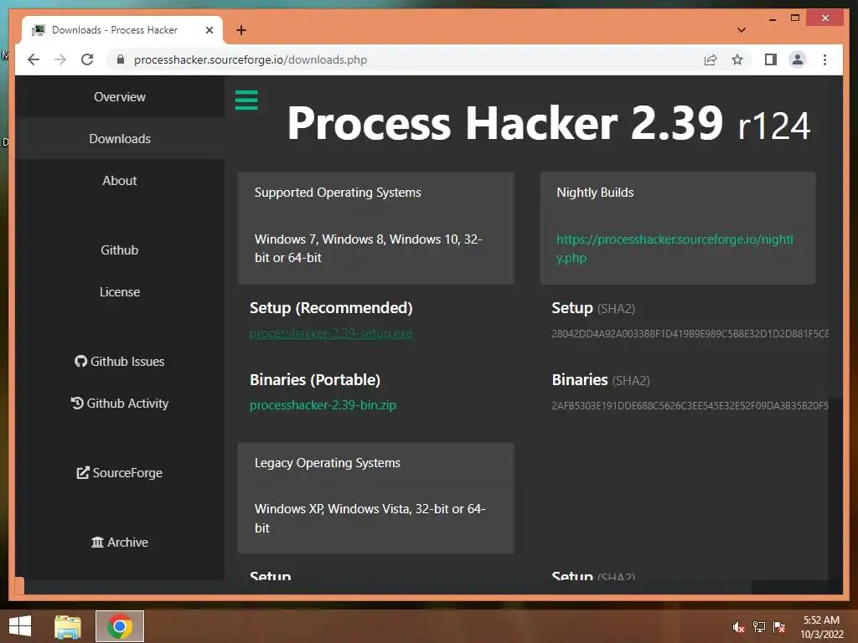This screenshot has height=643, width=858.
Task: Click the network tray icon
Action: [x=759, y=627]
